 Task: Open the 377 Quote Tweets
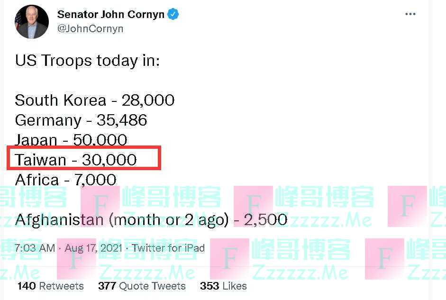(x=143, y=286)
